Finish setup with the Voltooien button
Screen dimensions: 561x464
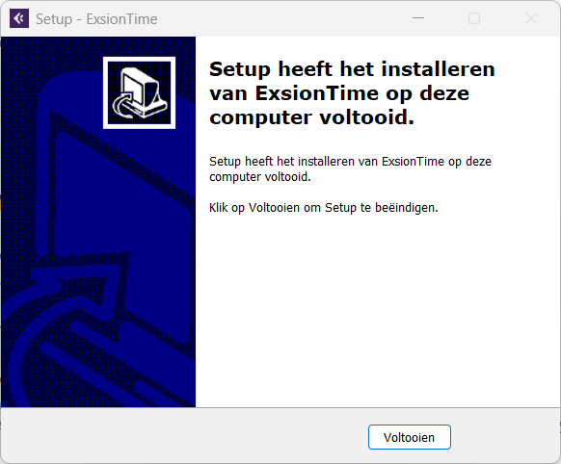[x=410, y=437]
